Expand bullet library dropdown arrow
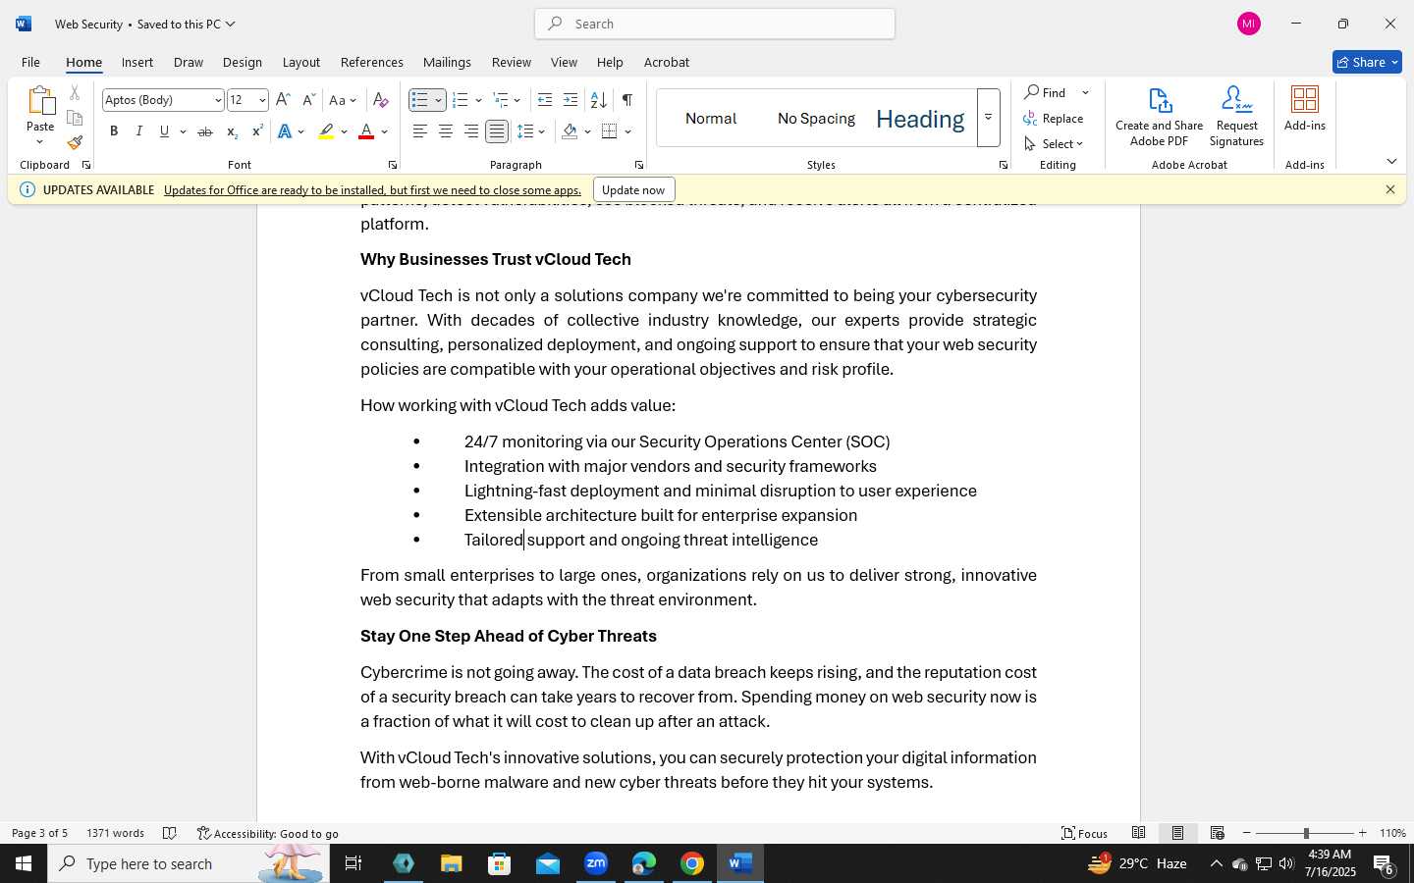This screenshot has height=883, width=1414. (439, 100)
